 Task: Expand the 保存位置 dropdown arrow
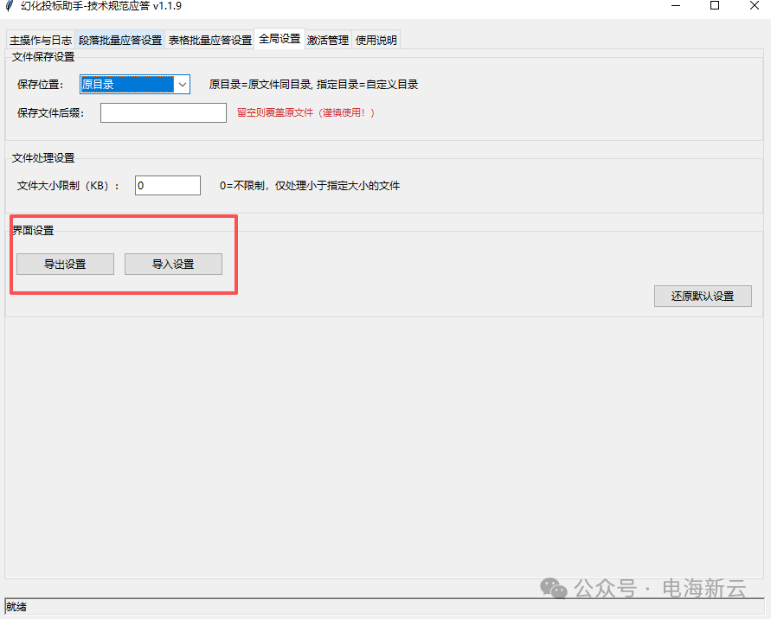click(182, 85)
